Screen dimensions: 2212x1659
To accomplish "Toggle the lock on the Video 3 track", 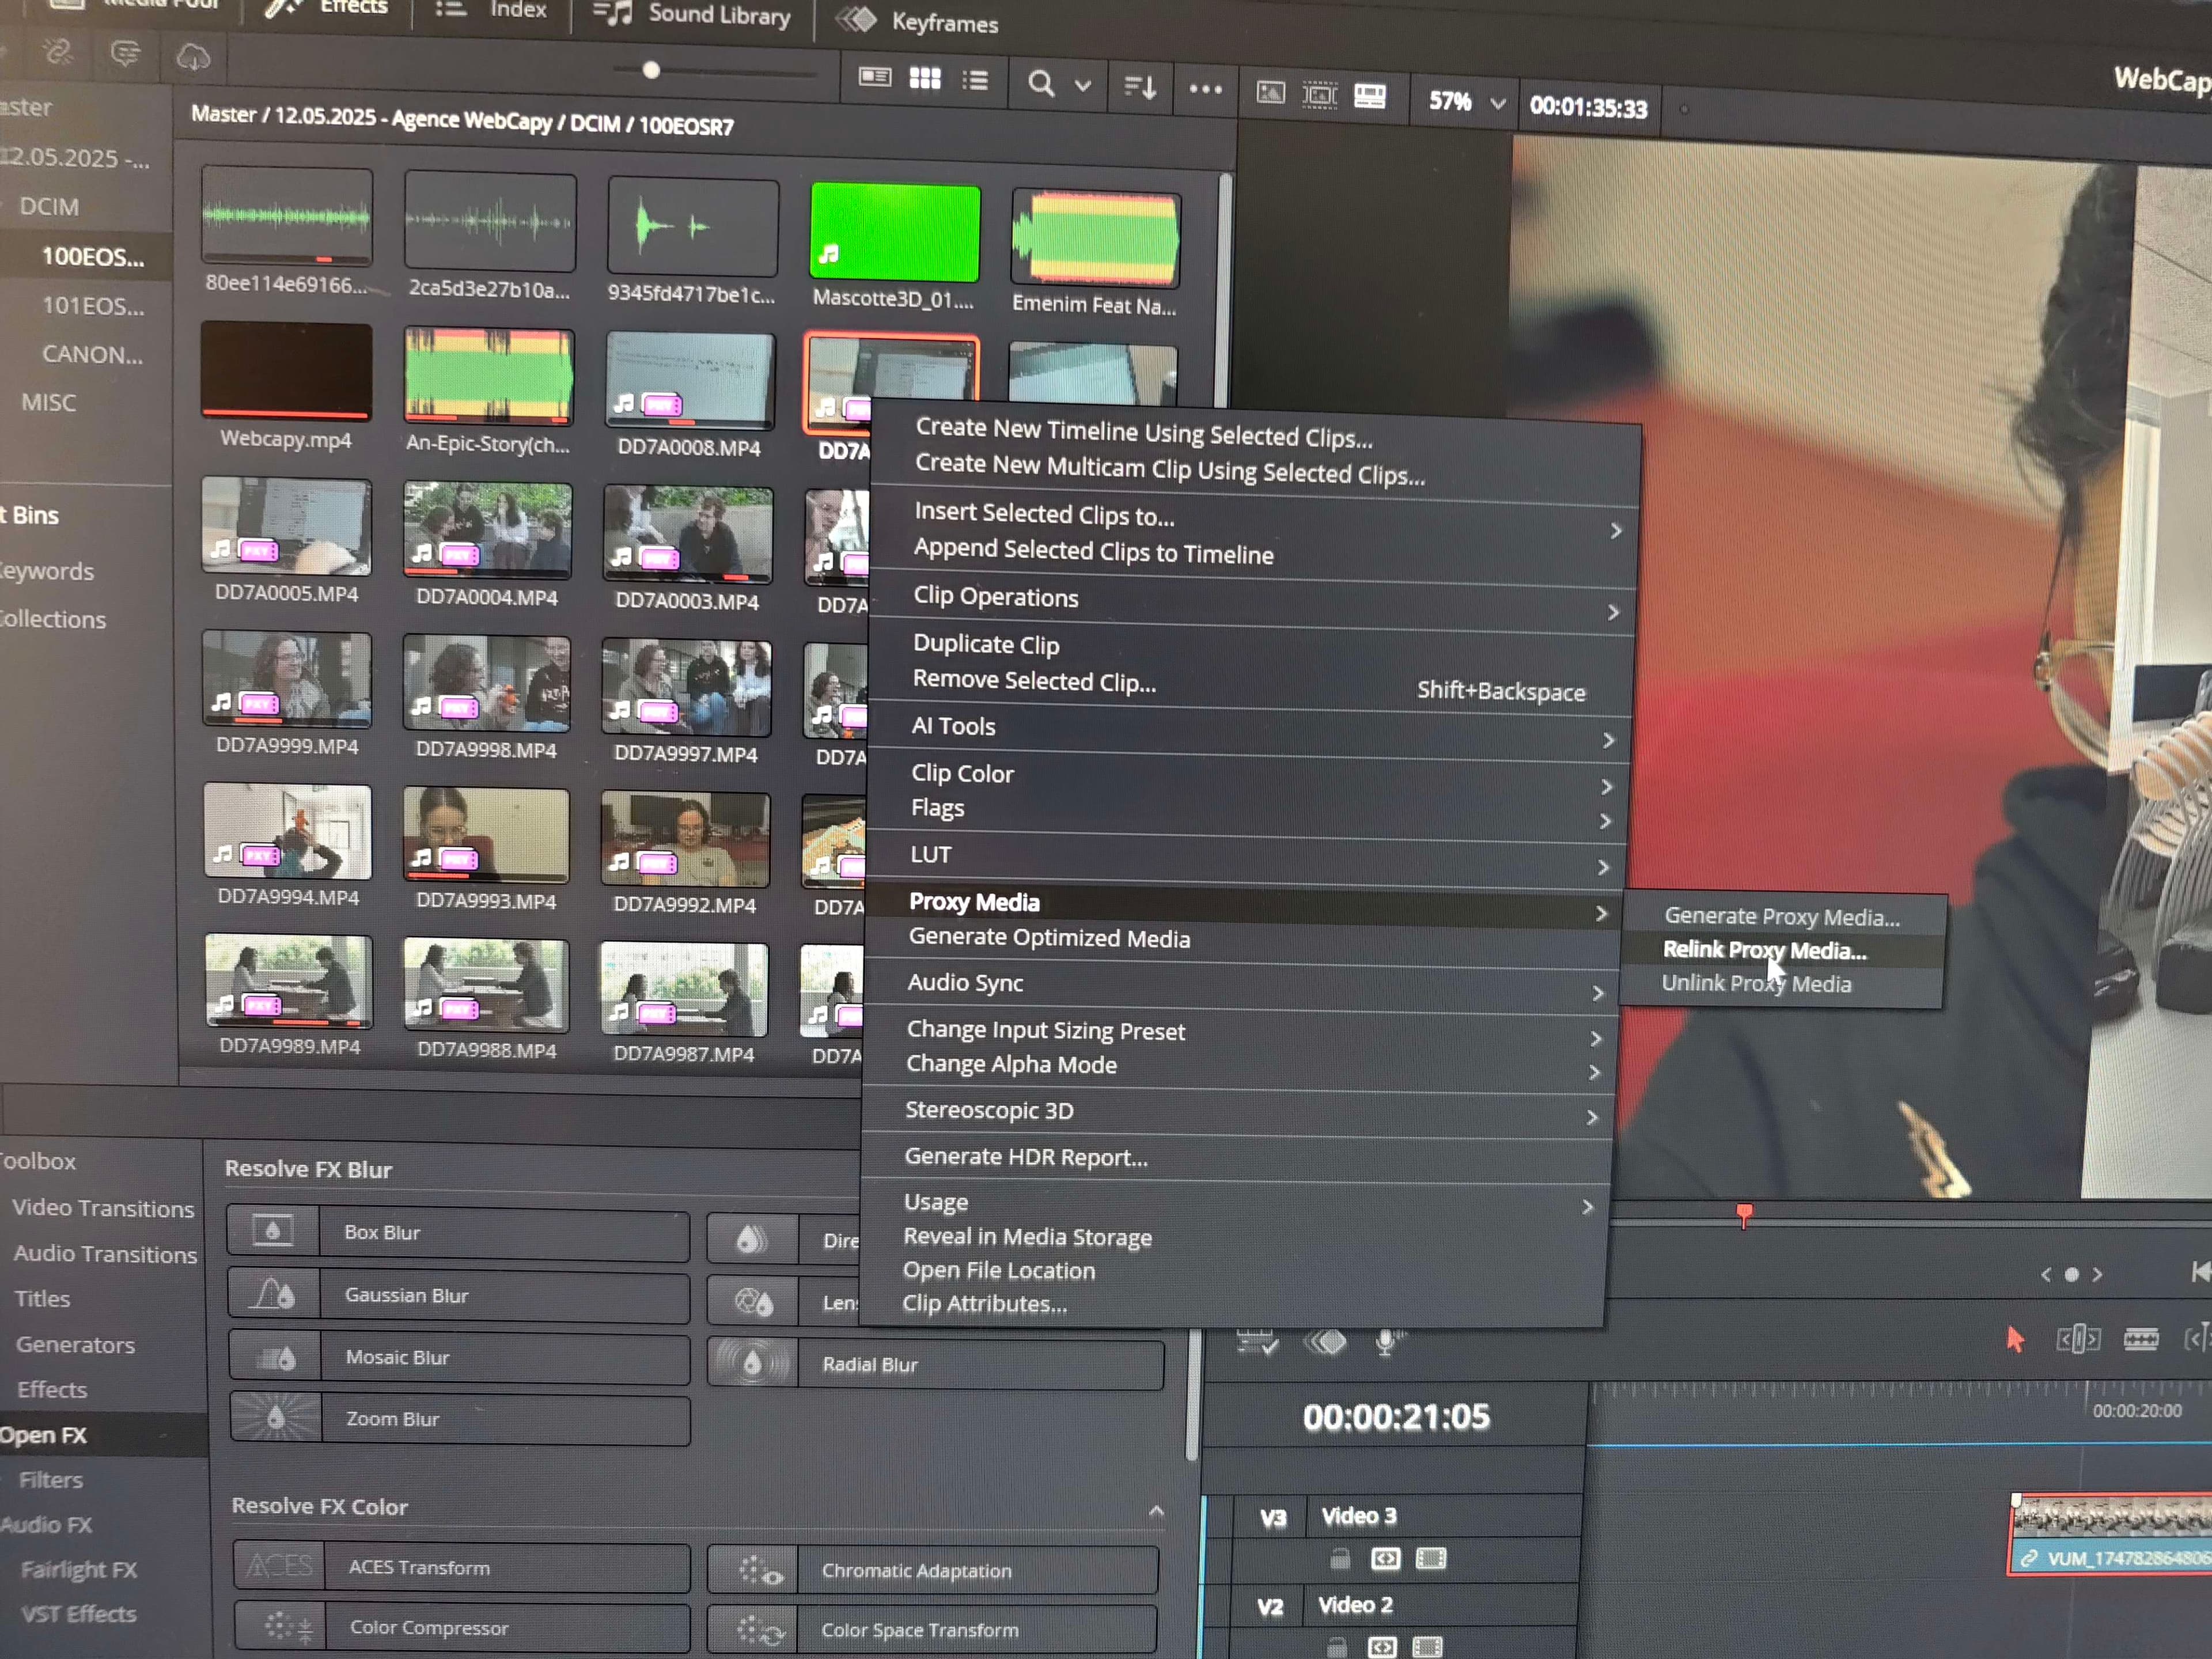I will click(1340, 1558).
